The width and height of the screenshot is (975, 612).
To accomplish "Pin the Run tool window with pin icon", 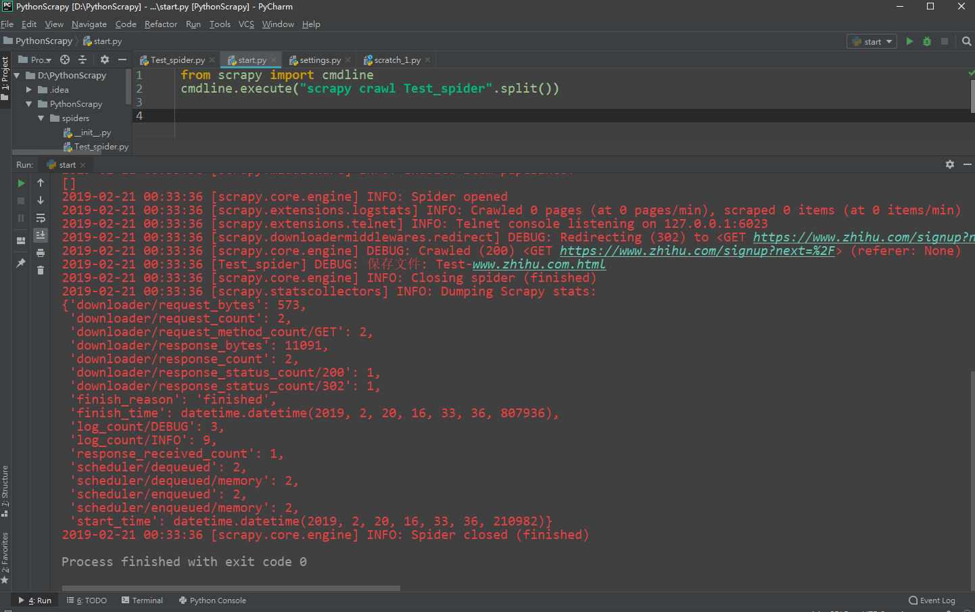I will [21, 262].
